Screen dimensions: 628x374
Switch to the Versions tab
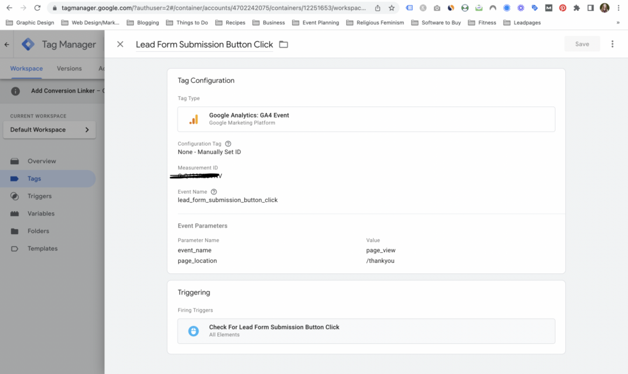coord(69,69)
